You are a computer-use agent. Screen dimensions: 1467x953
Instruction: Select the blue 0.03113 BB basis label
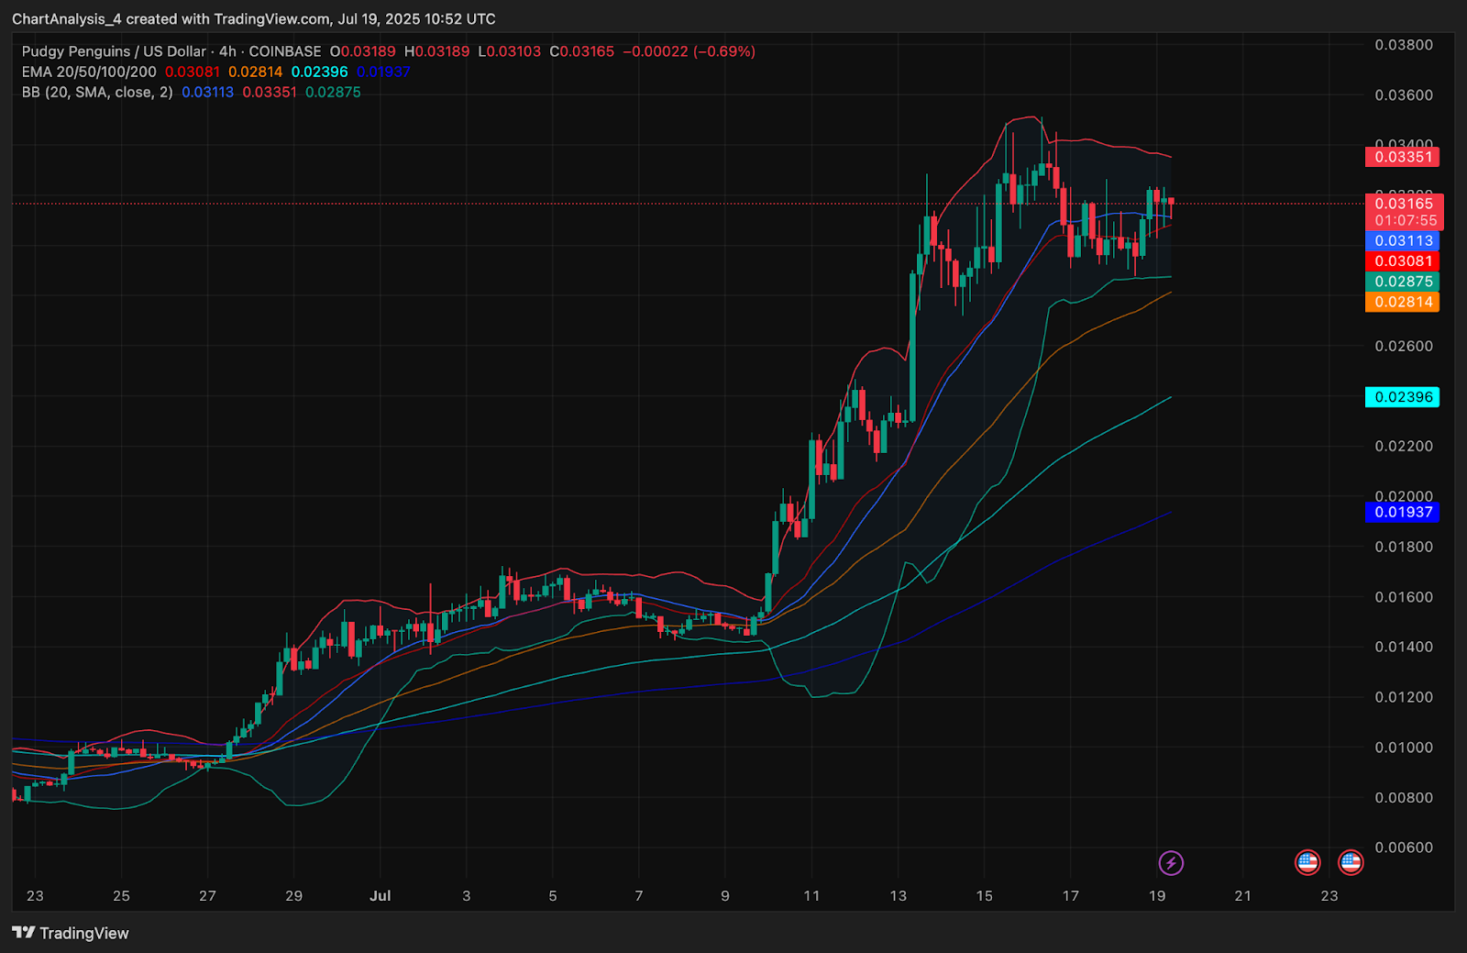[x=1402, y=241]
